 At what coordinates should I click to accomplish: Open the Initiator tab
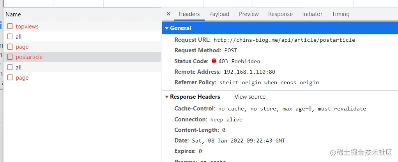coord(312,14)
